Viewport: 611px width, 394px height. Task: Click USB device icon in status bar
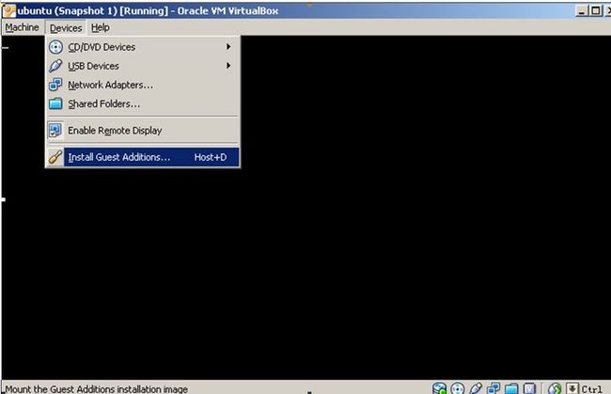(476, 388)
